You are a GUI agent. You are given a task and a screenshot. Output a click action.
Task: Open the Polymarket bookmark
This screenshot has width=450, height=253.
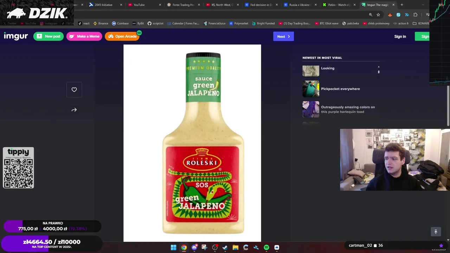tap(239, 24)
